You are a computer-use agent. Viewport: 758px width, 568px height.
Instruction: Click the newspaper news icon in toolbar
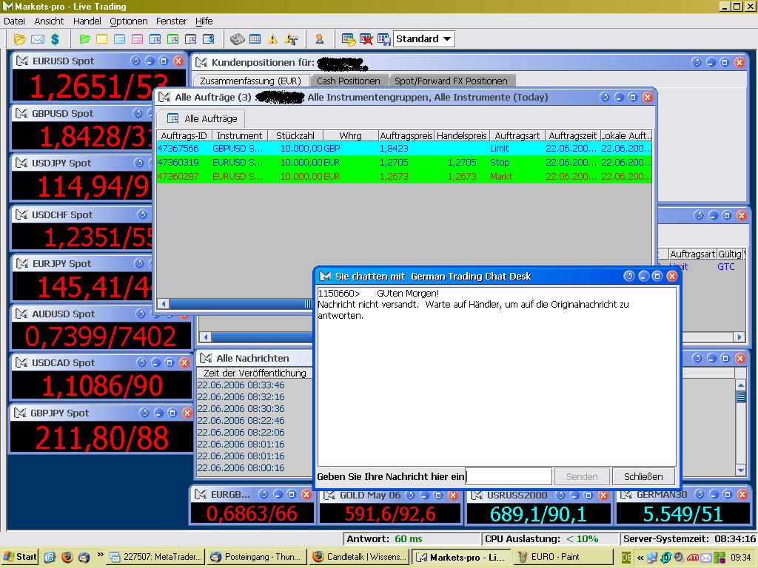237,39
